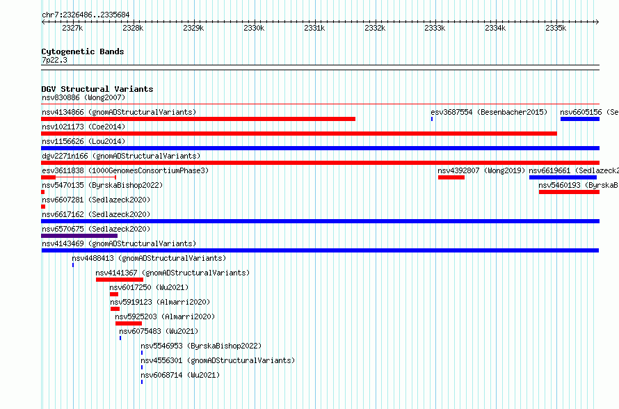
Task: Click the 2330k ruler tick label
Action: click(x=254, y=28)
